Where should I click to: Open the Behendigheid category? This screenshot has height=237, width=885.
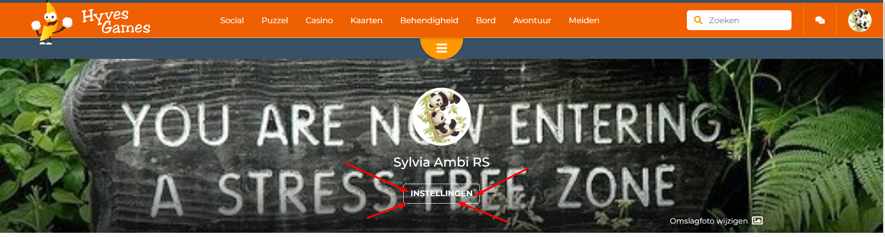[429, 20]
